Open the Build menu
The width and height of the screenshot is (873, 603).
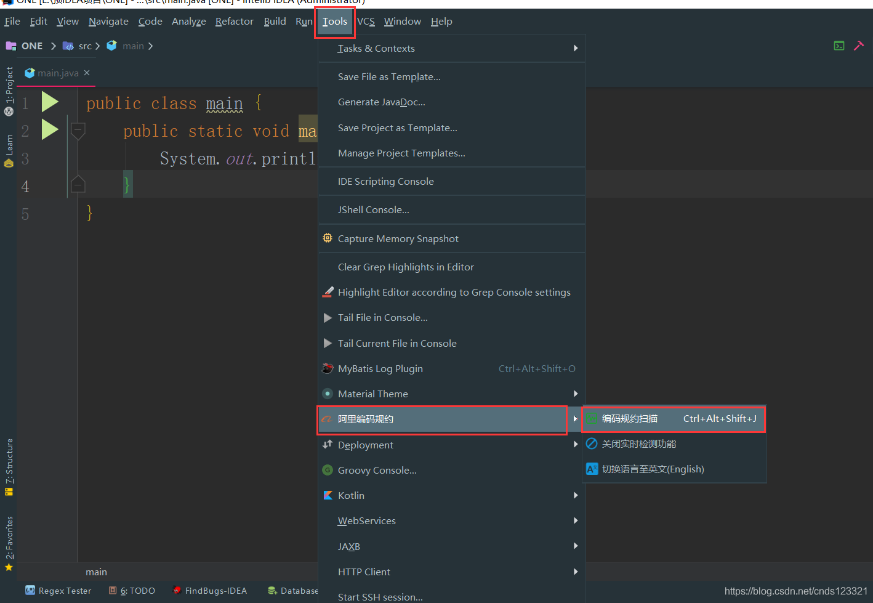point(275,22)
